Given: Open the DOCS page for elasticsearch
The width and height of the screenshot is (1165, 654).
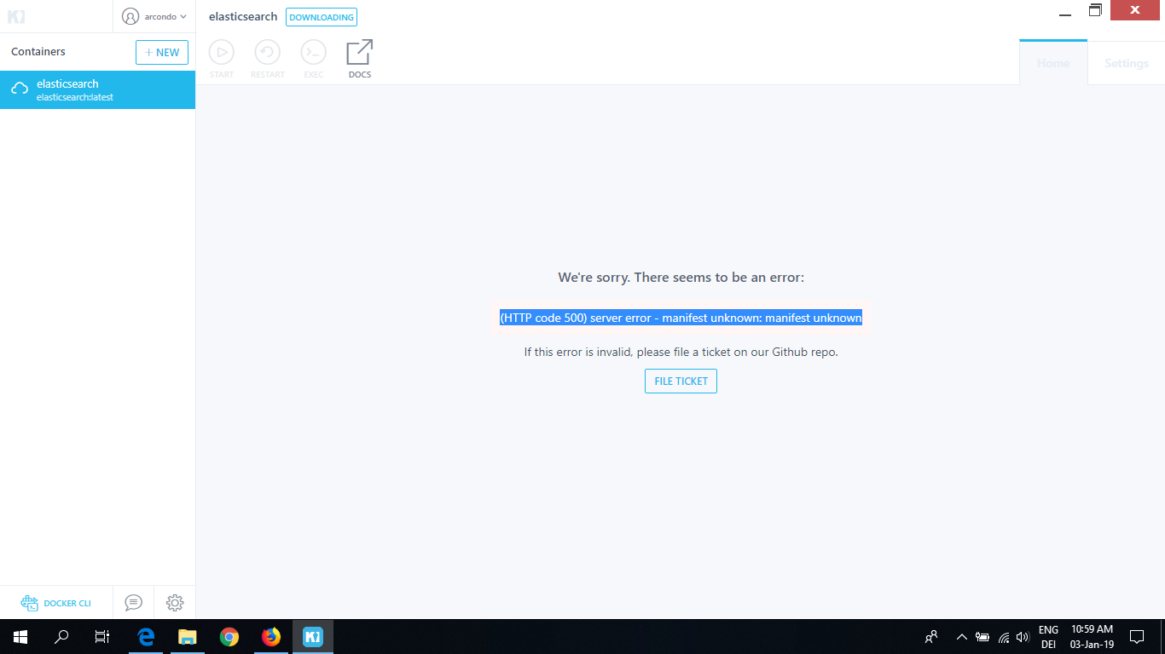Looking at the screenshot, I should 359,57.
